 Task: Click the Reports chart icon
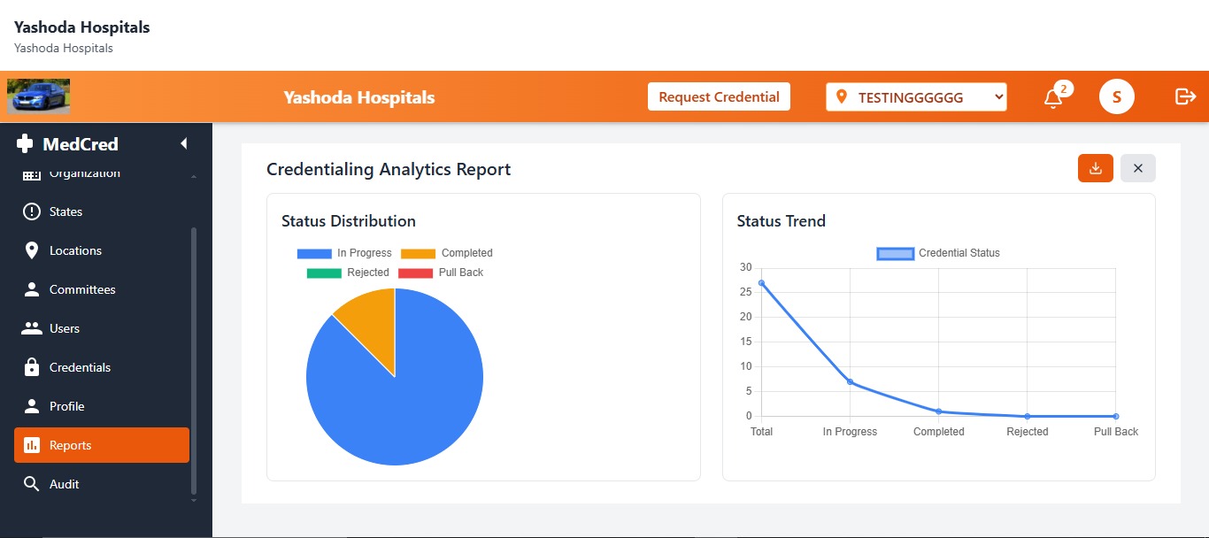click(x=32, y=445)
